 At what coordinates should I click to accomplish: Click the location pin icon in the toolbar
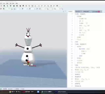pos(51,6)
